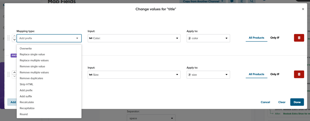Open the Apply to dropdown set to size
Viewport: 310px width, 121px height.
click(x=208, y=75)
